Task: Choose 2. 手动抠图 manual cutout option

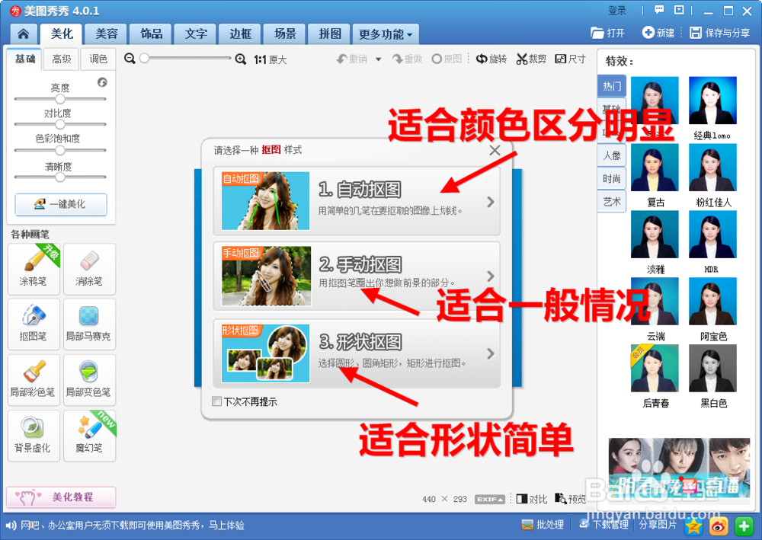Action: (357, 276)
